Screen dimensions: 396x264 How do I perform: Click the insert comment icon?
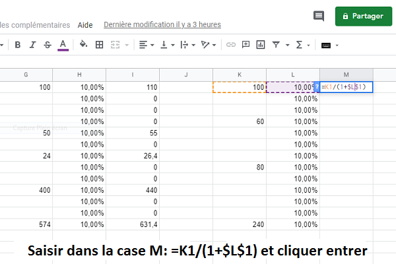pyautogui.click(x=246, y=45)
